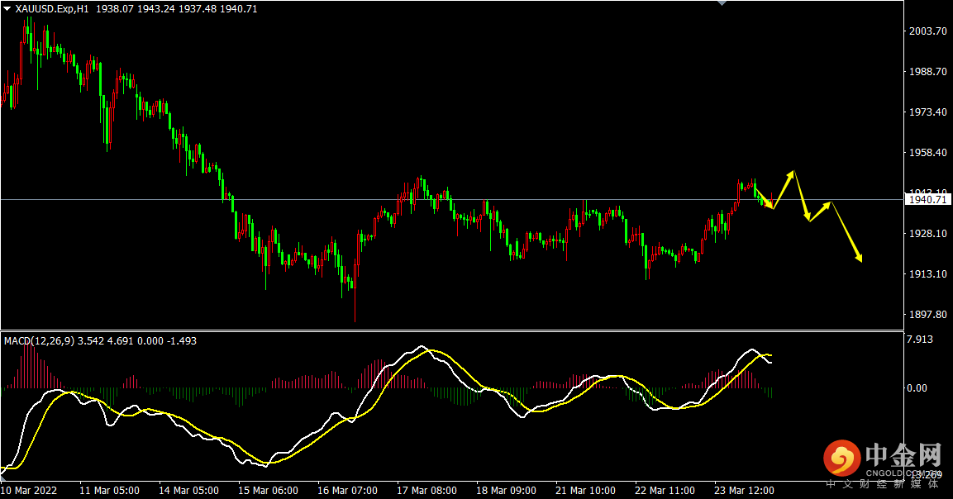Click the final downward yellow arrow's head
Image resolution: width=953 pixels, height=499 pixels.
[x=860, y=258]
